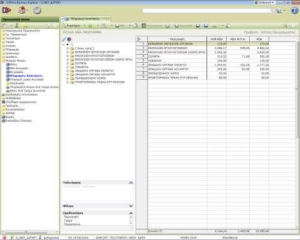Collapse the Ομαδοποίηση panel chevron
The image size is (300, 240).
pyautogui.click(x=131, y=213)
